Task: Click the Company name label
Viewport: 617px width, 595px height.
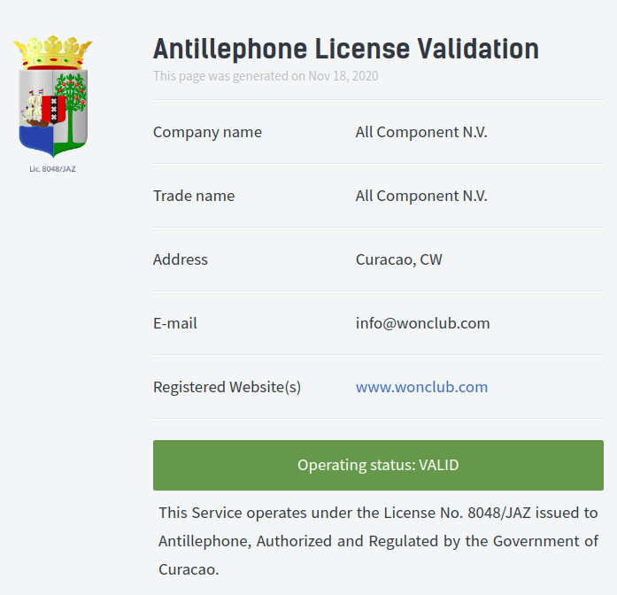Action: 207,133
